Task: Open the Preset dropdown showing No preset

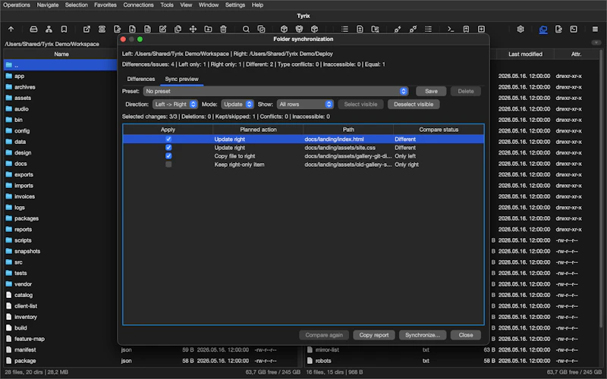Action: pos(275,91)
